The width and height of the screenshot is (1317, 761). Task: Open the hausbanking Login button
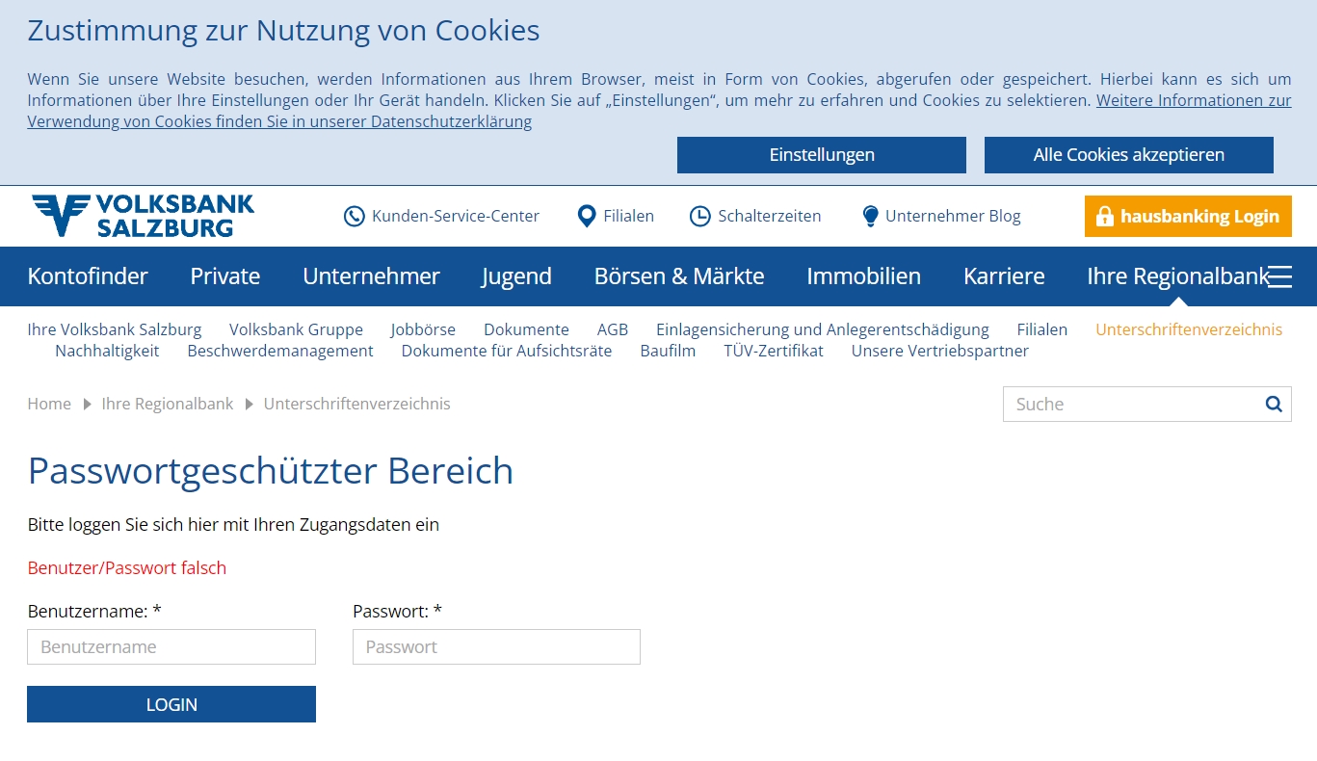point(1188,217)
